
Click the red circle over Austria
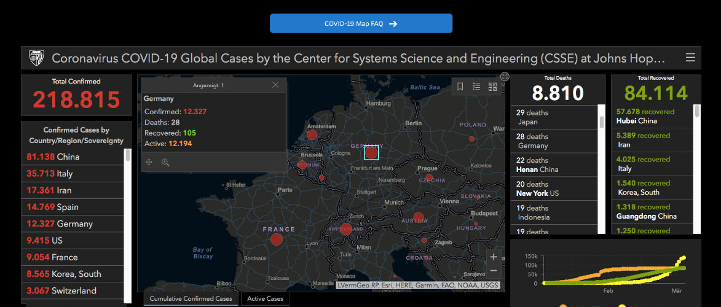pyautogui.click(x=419, y=218)
